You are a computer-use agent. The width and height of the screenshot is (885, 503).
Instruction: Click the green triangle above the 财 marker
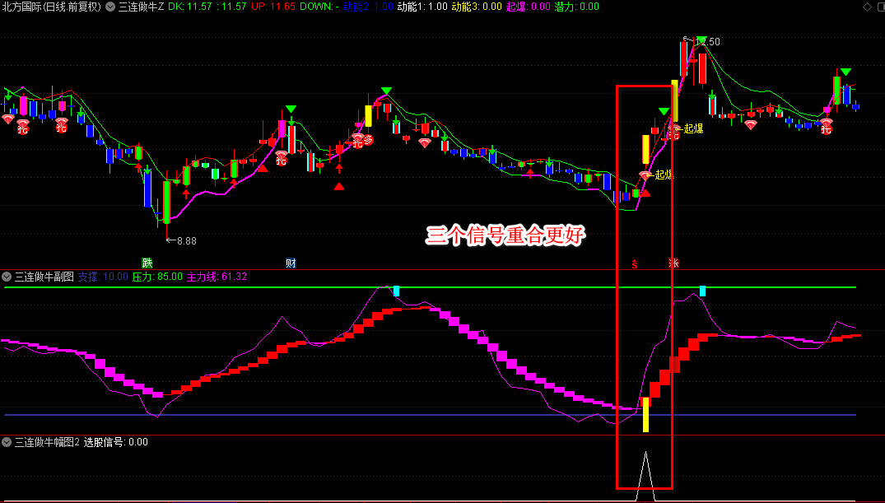tap(291, 109)
